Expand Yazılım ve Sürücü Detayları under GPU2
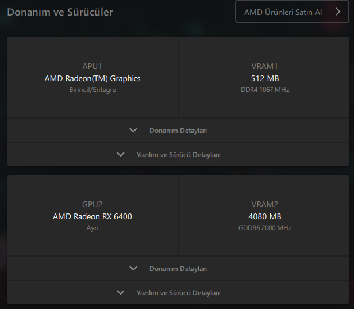Viewport: 354px width, 309px height. pos(178,293)
